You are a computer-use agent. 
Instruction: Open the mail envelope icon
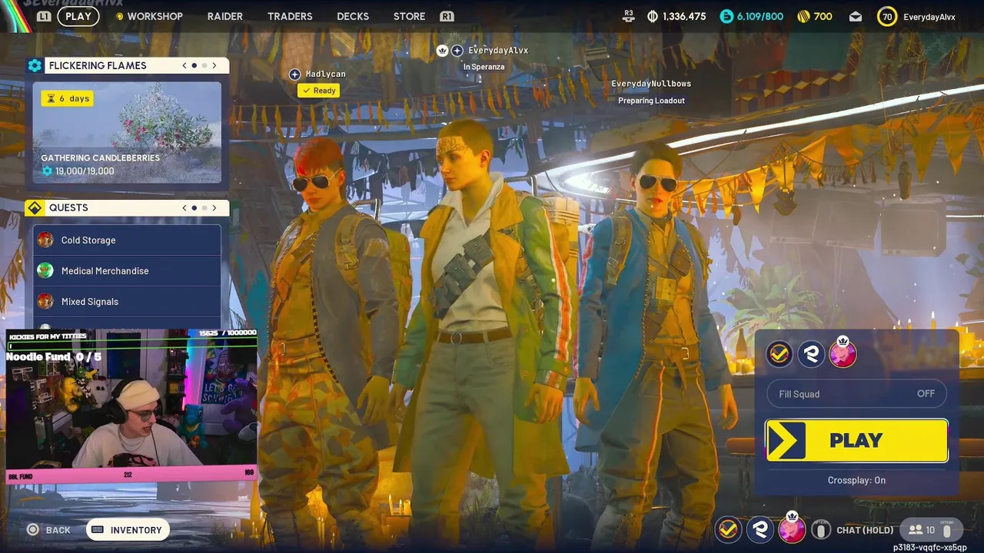[x=855, y=16]
